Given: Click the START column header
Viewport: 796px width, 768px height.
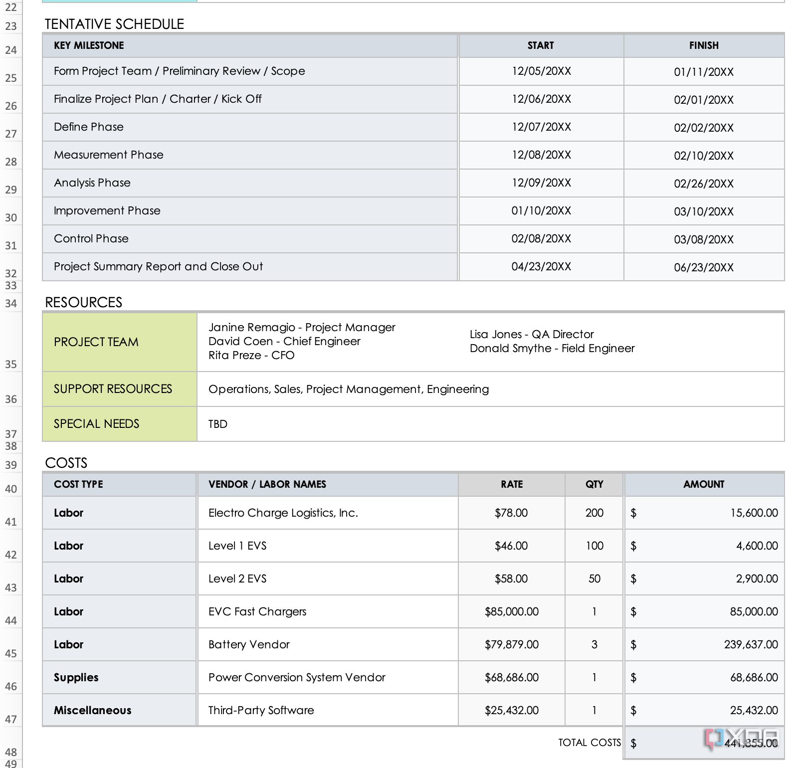Looking at the screenshot, I should (x=541, y=45).
